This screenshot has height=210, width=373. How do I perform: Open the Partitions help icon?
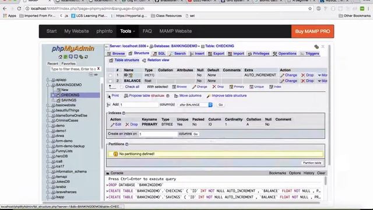[x=127, y=144]
